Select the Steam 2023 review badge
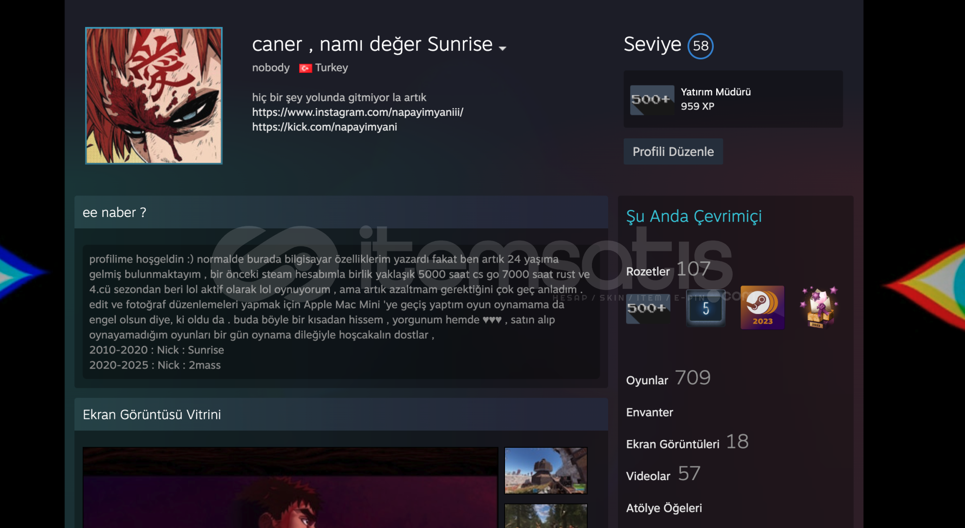The image size is (965, 528). pyautogui.click(x=762, y=308)
